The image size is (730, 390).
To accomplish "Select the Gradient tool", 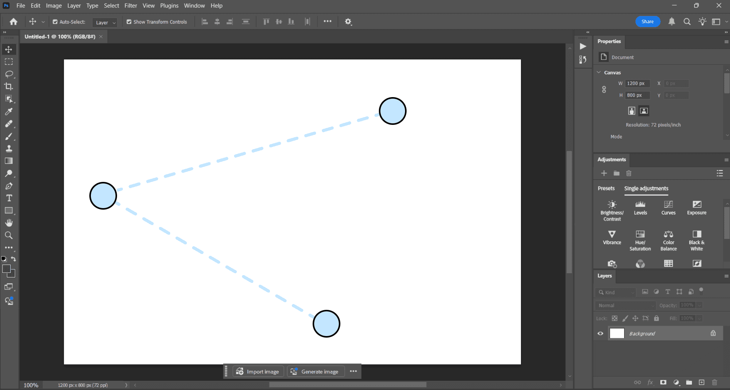I will pyautogui.click(x=8, y=161).
